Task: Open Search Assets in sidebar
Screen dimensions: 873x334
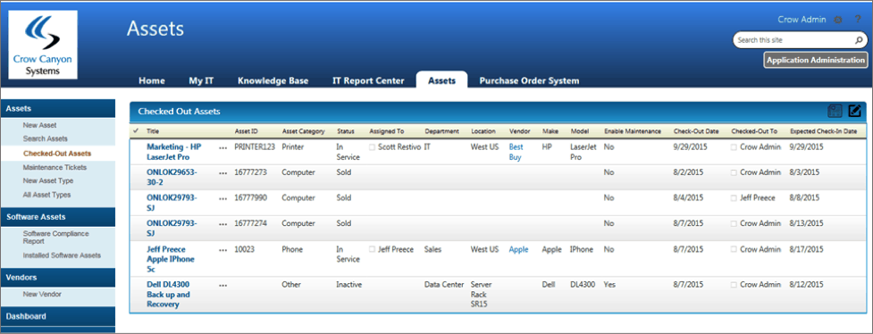Action: tap(45, 138)
